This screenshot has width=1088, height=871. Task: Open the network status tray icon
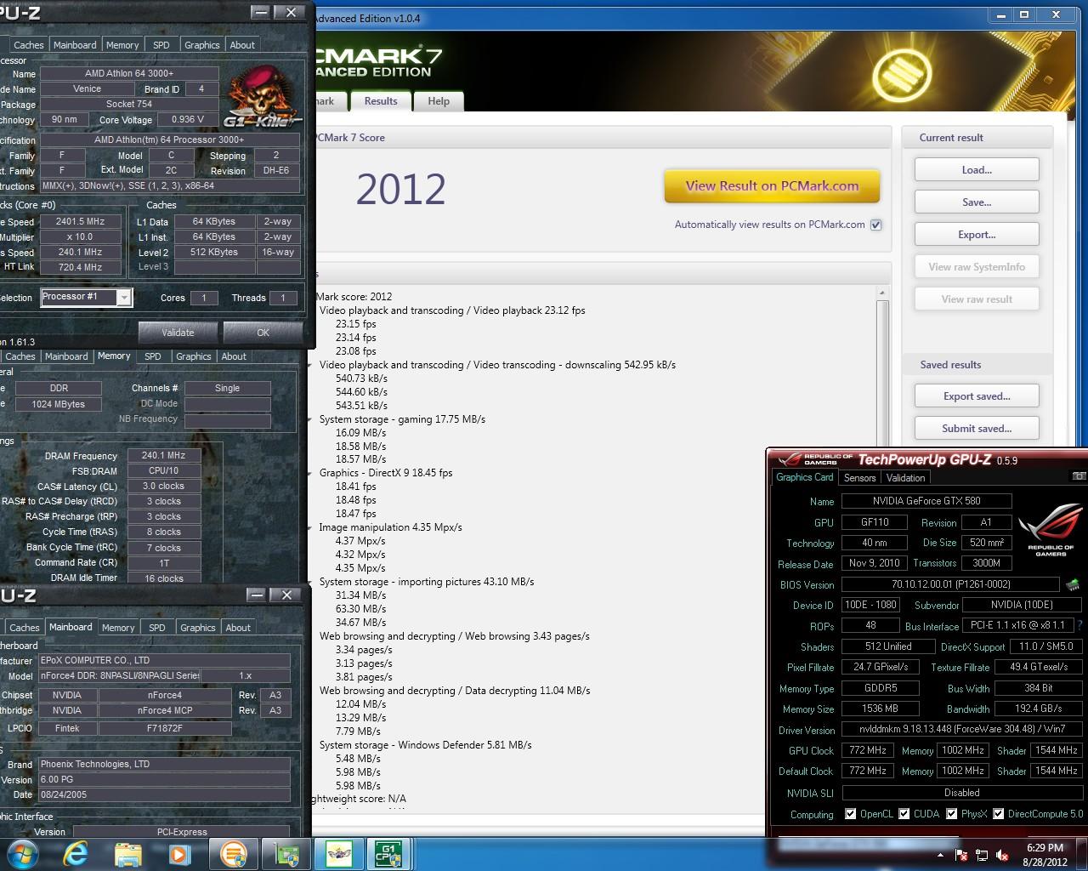(x=982, y=855)
